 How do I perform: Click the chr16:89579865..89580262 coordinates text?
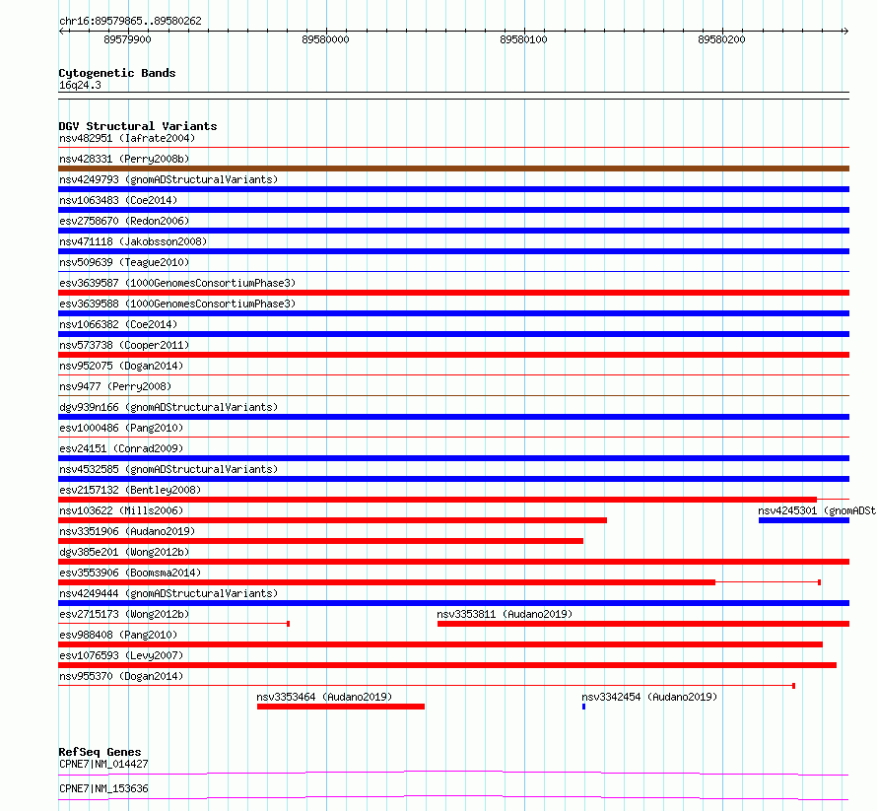[x=130, y=21]
